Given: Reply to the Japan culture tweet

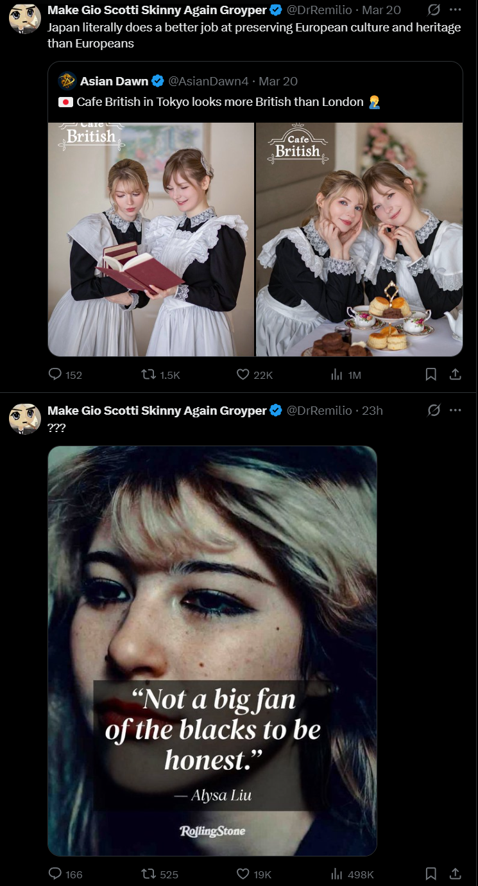Looking at the screenshot, I should [x=65, y=375].
